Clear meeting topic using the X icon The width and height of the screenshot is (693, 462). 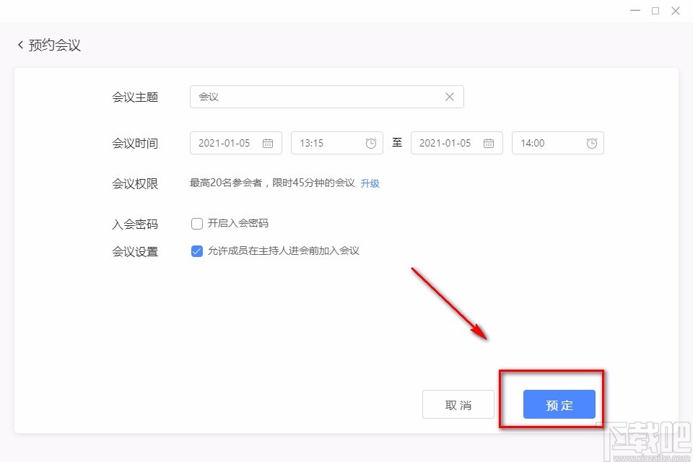[449, 96]
